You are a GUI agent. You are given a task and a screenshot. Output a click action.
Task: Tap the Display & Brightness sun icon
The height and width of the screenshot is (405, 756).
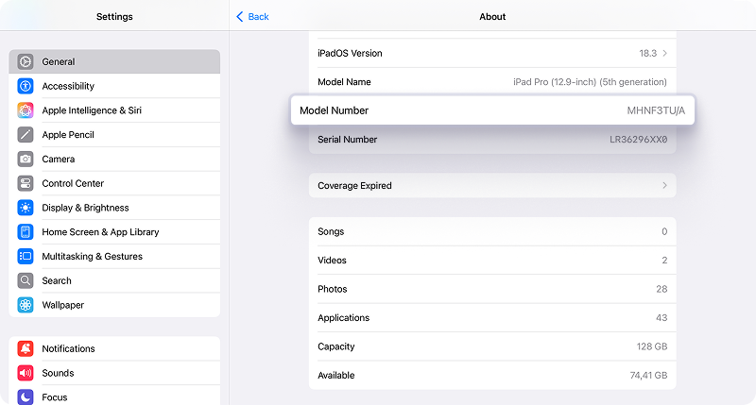[26, 208]
